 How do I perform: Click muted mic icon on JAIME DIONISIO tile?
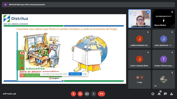pyautogui.click(x=148, y=32)
